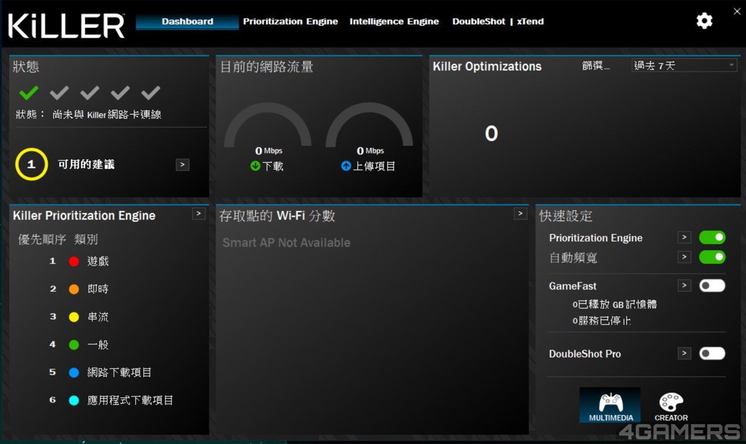Click the KILLER logo

[66, 26]
